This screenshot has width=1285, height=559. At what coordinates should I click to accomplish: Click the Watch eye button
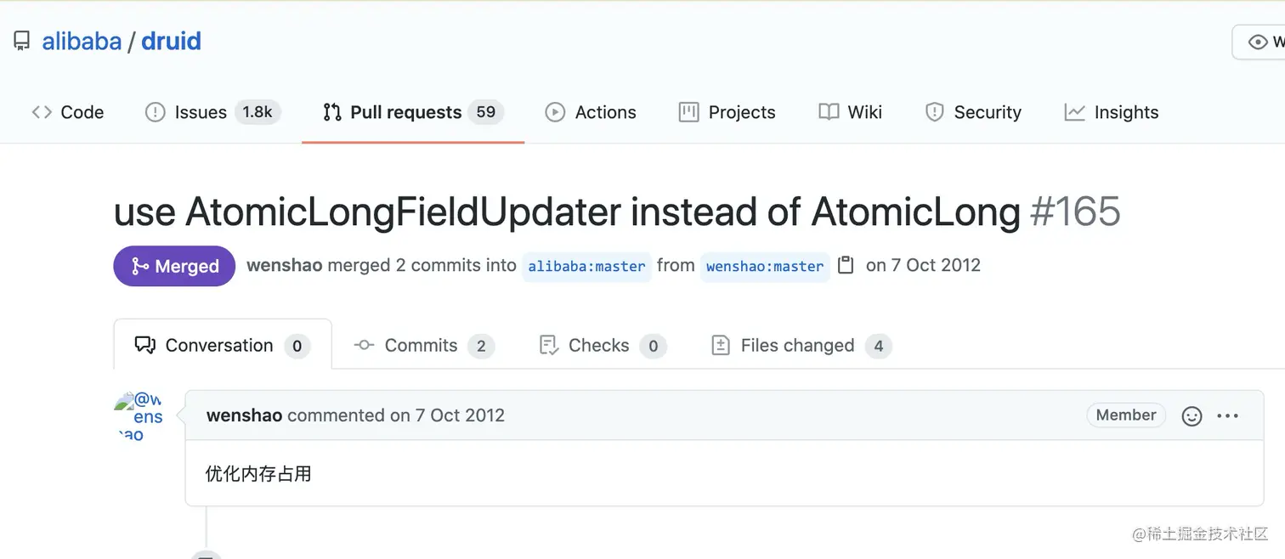click(x=1260, y=42)
